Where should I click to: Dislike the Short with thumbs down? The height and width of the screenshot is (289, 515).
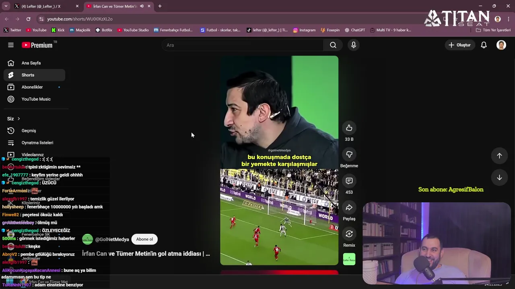[349, 155]
